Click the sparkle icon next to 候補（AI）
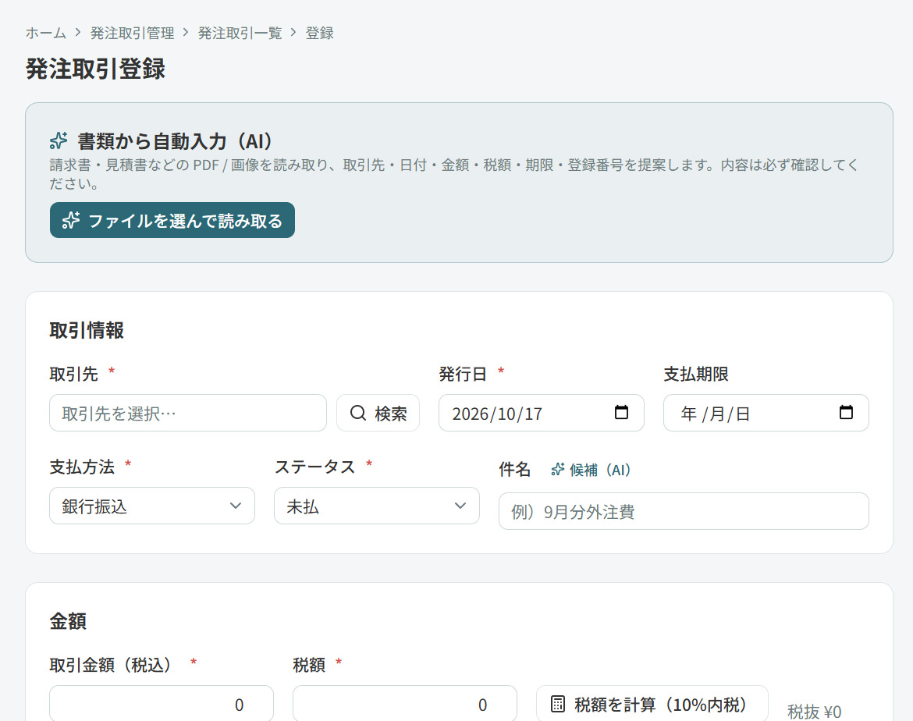 pyautogui.click(x=558, y=470)
